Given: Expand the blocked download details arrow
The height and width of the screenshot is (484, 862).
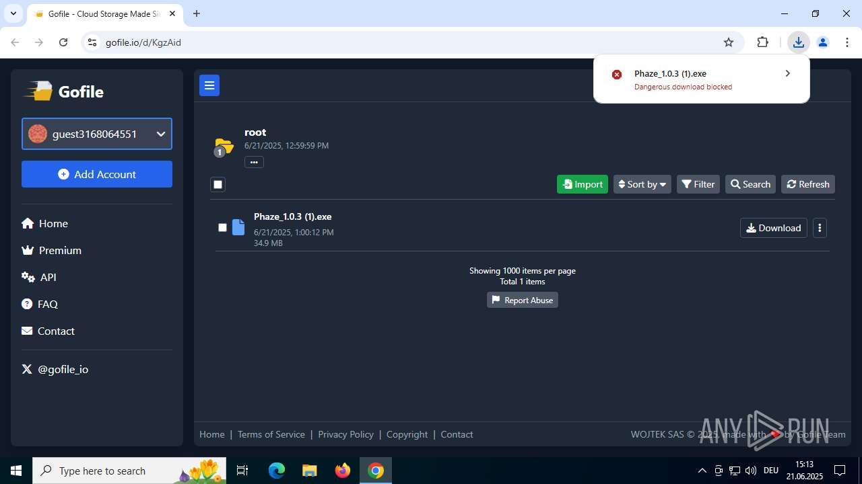Looking at the screenshot, I should point(787,73).
